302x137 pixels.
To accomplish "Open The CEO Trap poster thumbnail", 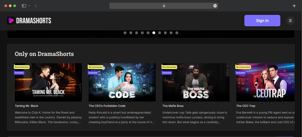I will (265, 82).
